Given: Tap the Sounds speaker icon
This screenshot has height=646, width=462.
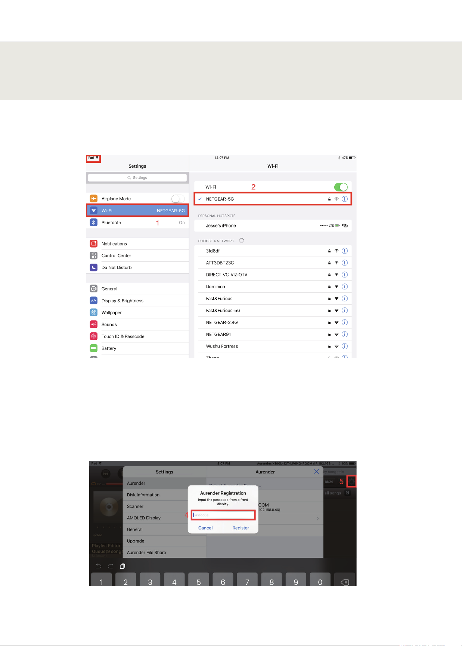Looking at the screenshot, I should tap(94, 324).
